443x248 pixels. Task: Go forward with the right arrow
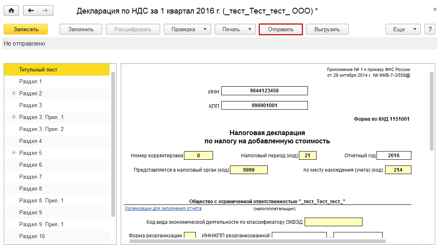tap(46, 11)
